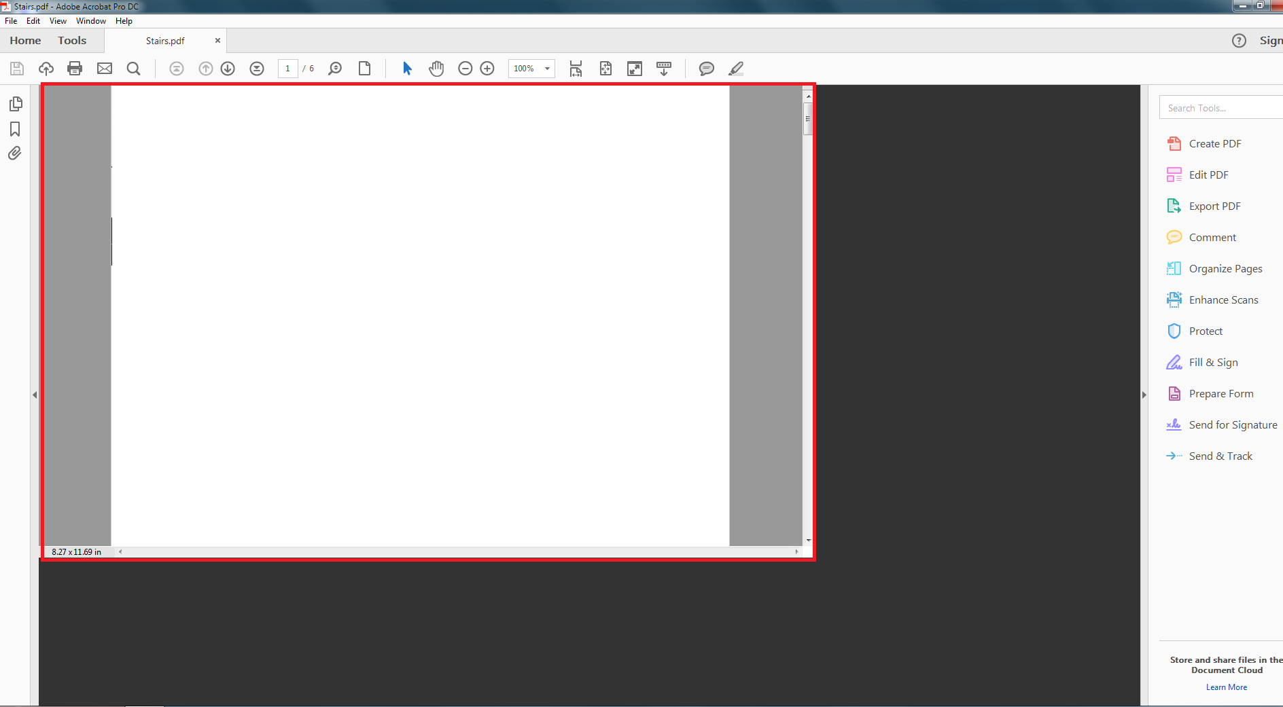
Task: Click the Learn More link
Action: [x=1226, y=687]
